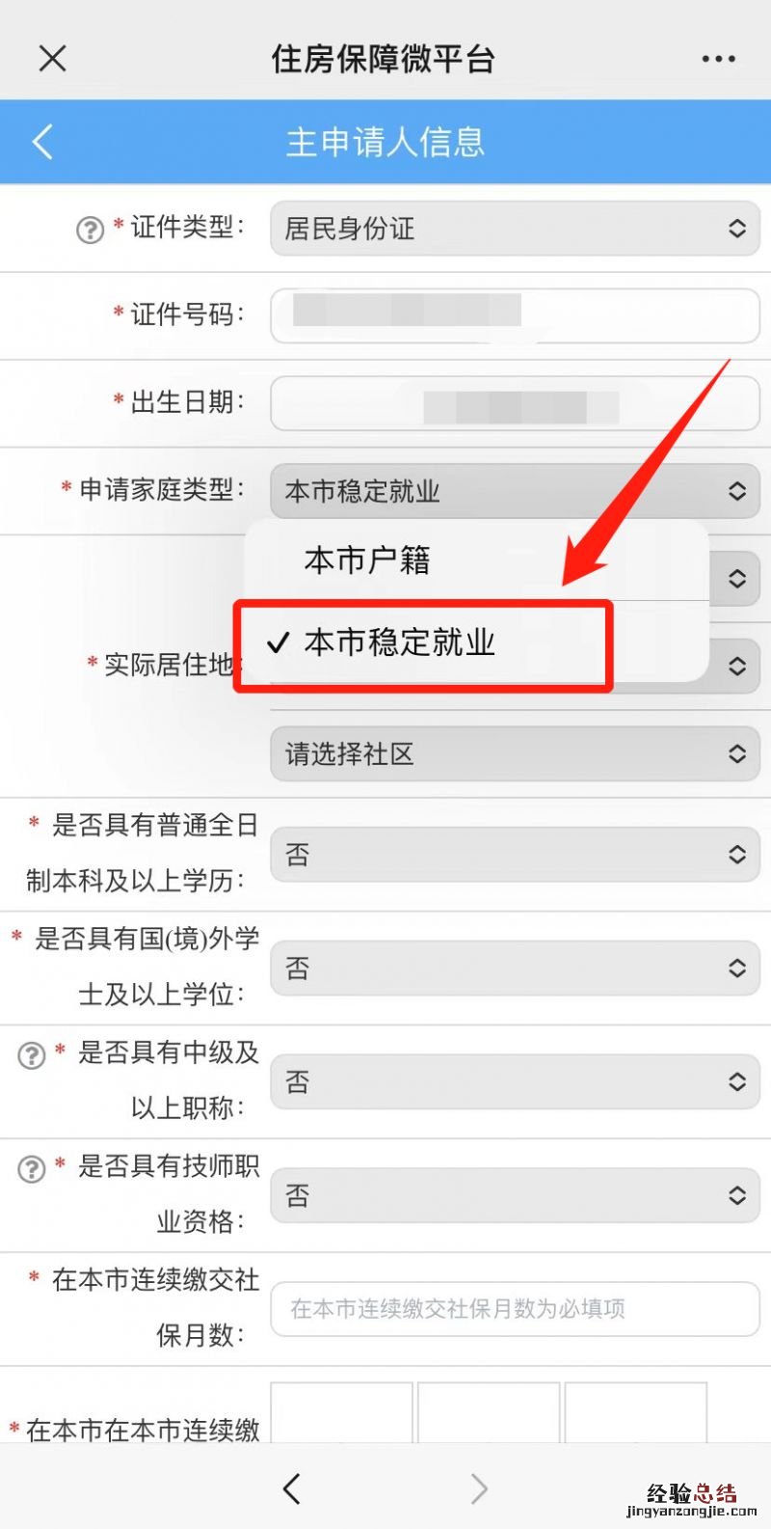Tap the help icon beside 是否具有中级及以上职称
Screen dimensions: 771x1529
(32, 1055)
